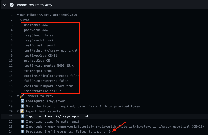Select line number 1 in the log

[12, 15]
